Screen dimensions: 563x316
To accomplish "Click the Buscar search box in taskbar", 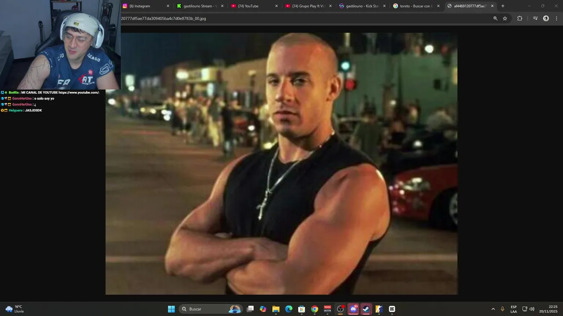I will pos(212,309).
